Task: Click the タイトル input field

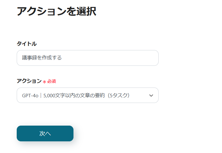Action: pyautogui.click(x=87, y=58)
